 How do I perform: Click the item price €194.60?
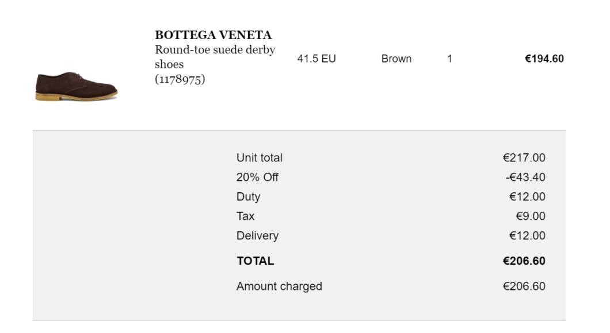click(x=544, y=59)
